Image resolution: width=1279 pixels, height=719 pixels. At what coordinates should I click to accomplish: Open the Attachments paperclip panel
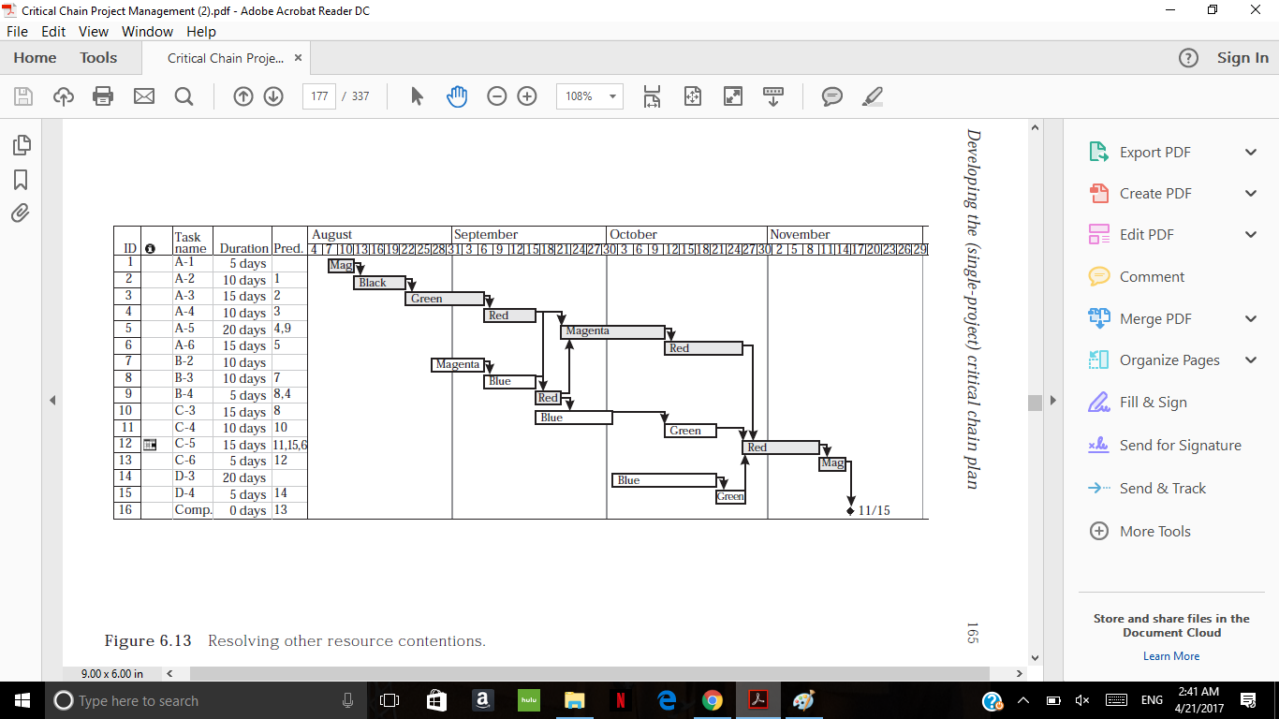21,213
